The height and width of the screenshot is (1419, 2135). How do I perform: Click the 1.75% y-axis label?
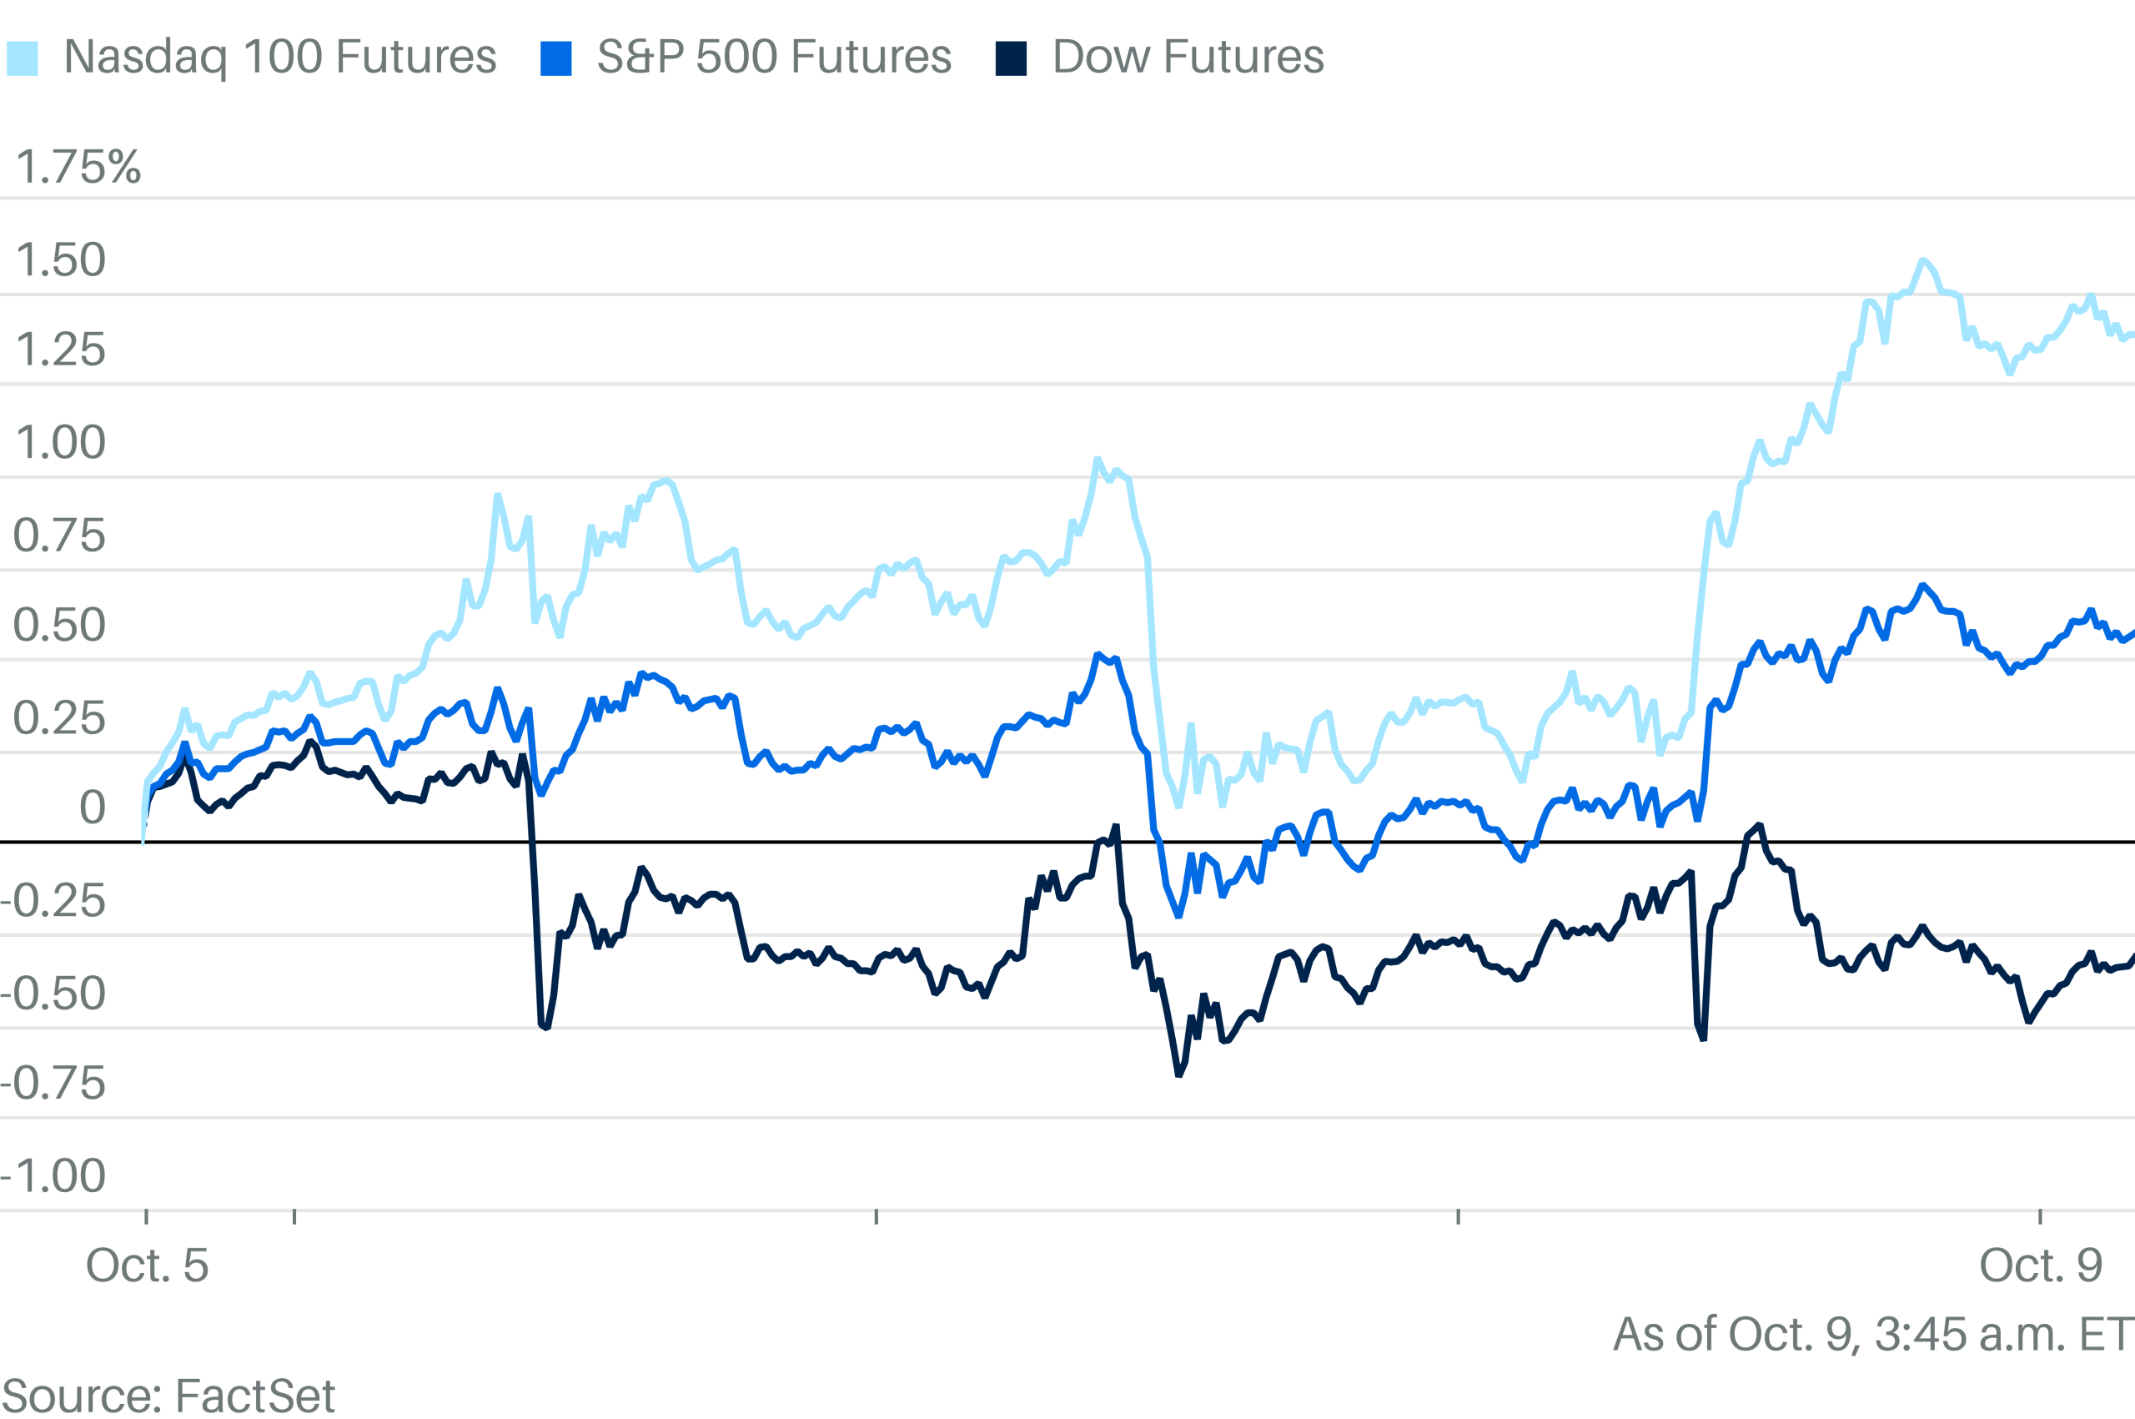(78, 168)
